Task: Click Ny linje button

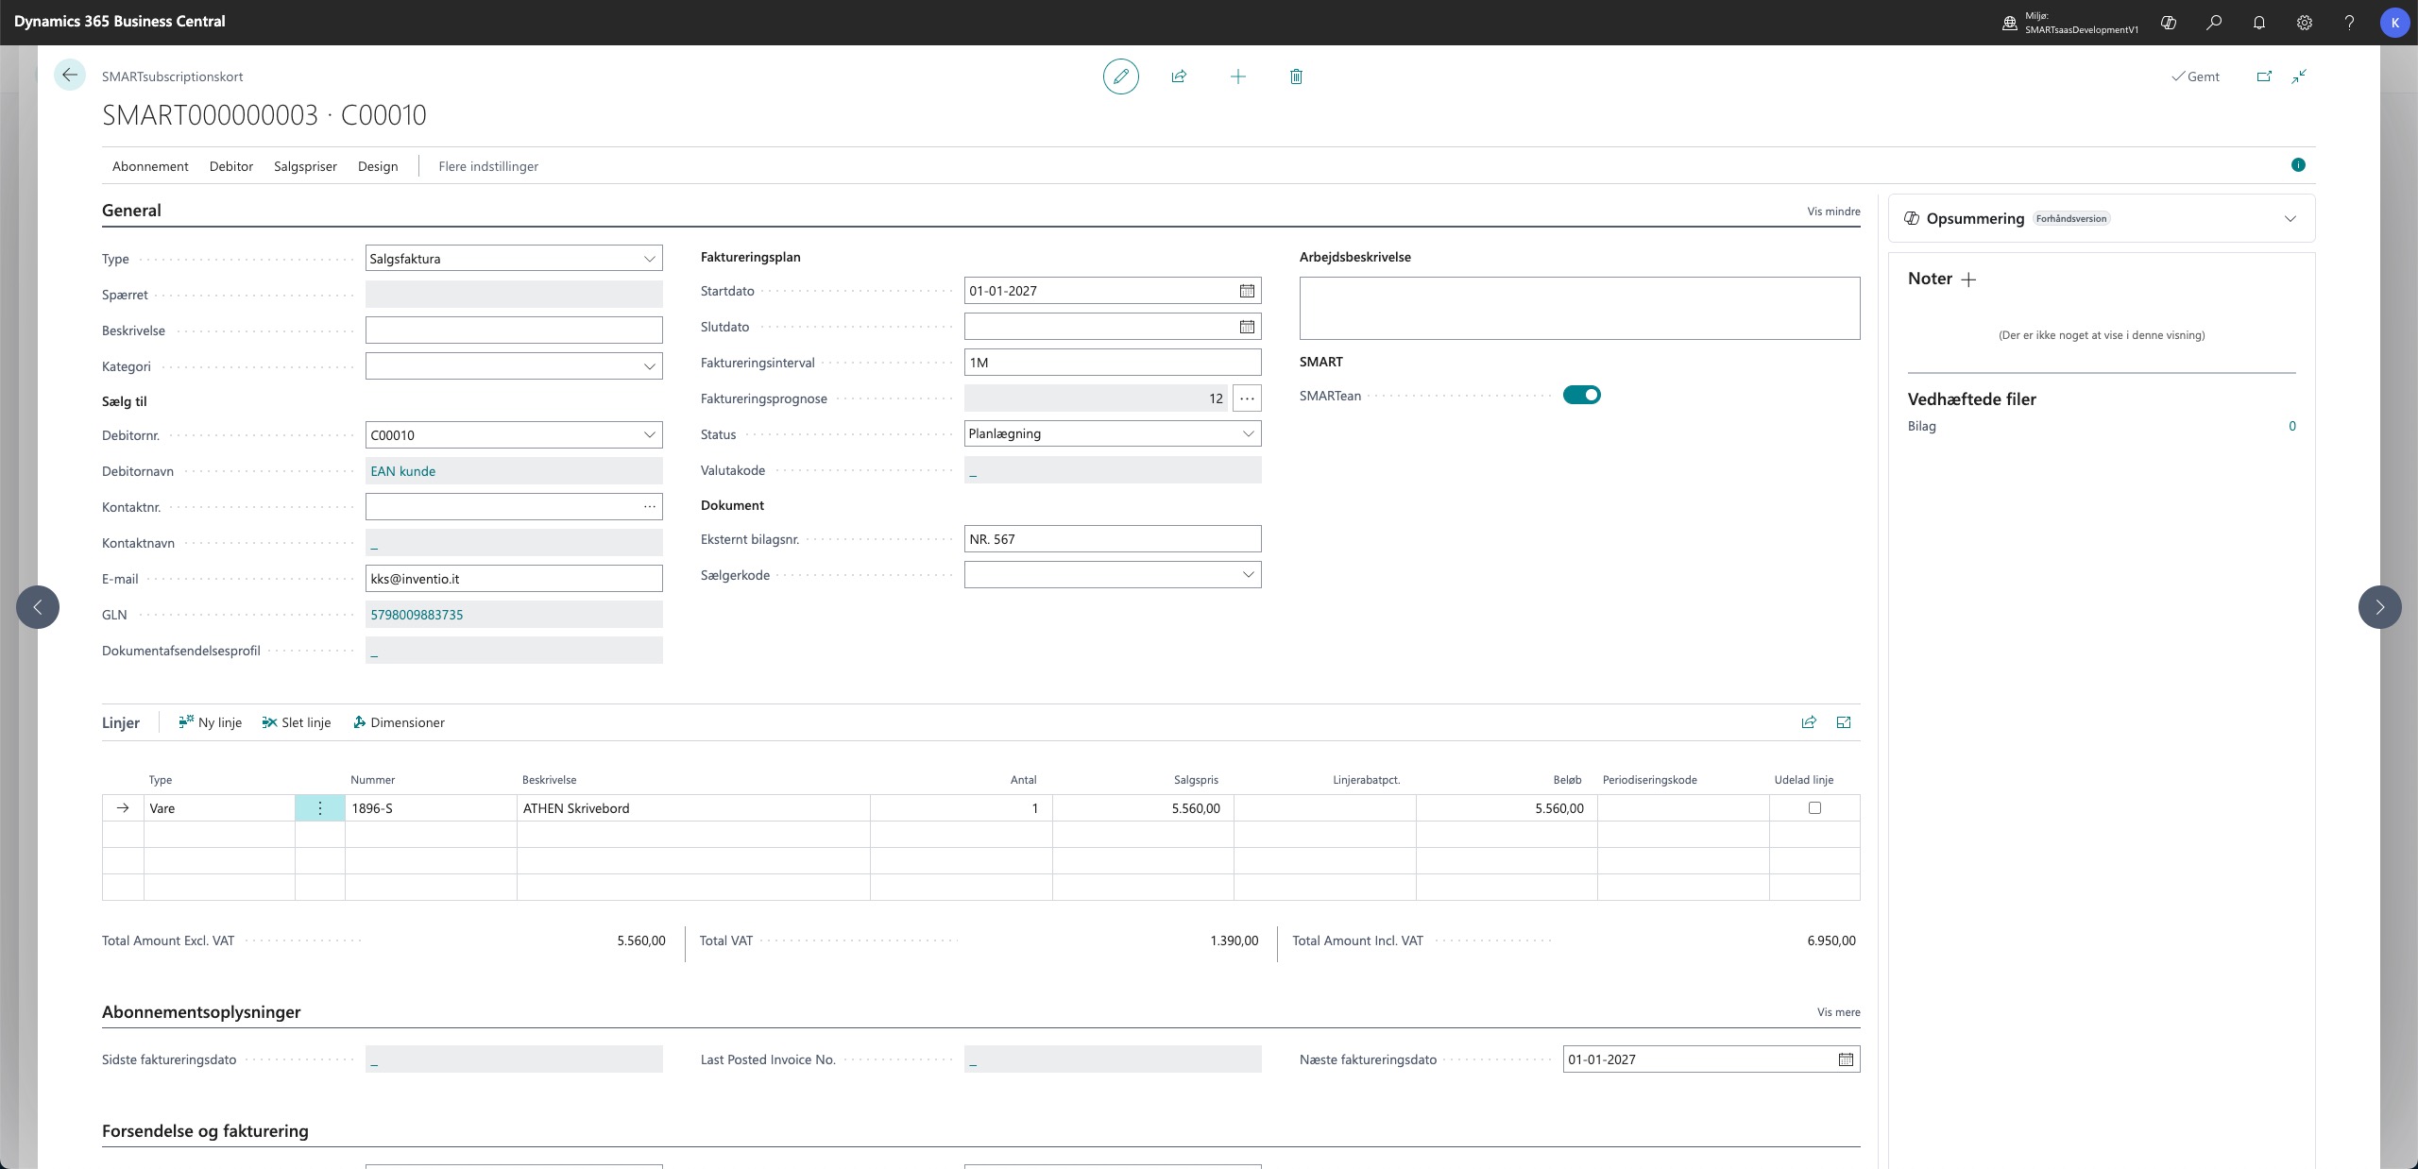Action: coord(211,722)
